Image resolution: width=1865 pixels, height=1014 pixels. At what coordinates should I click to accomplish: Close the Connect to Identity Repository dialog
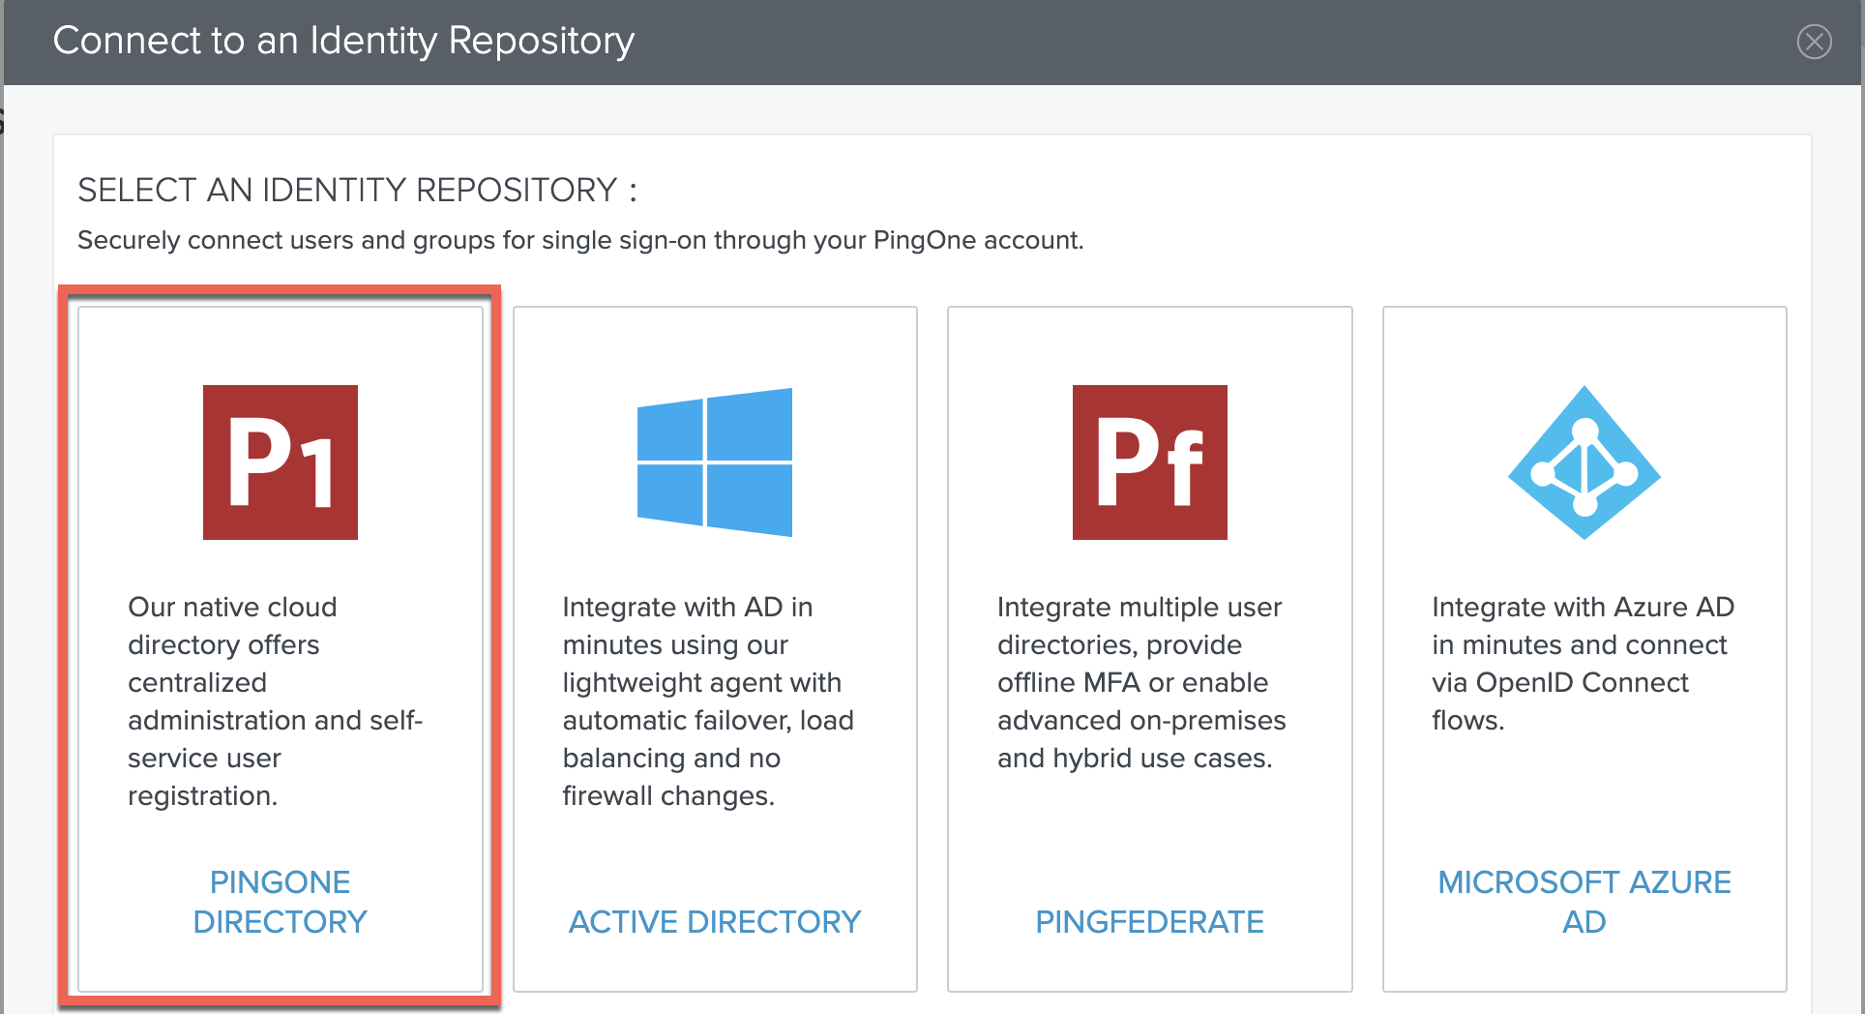coord(1814,42)
